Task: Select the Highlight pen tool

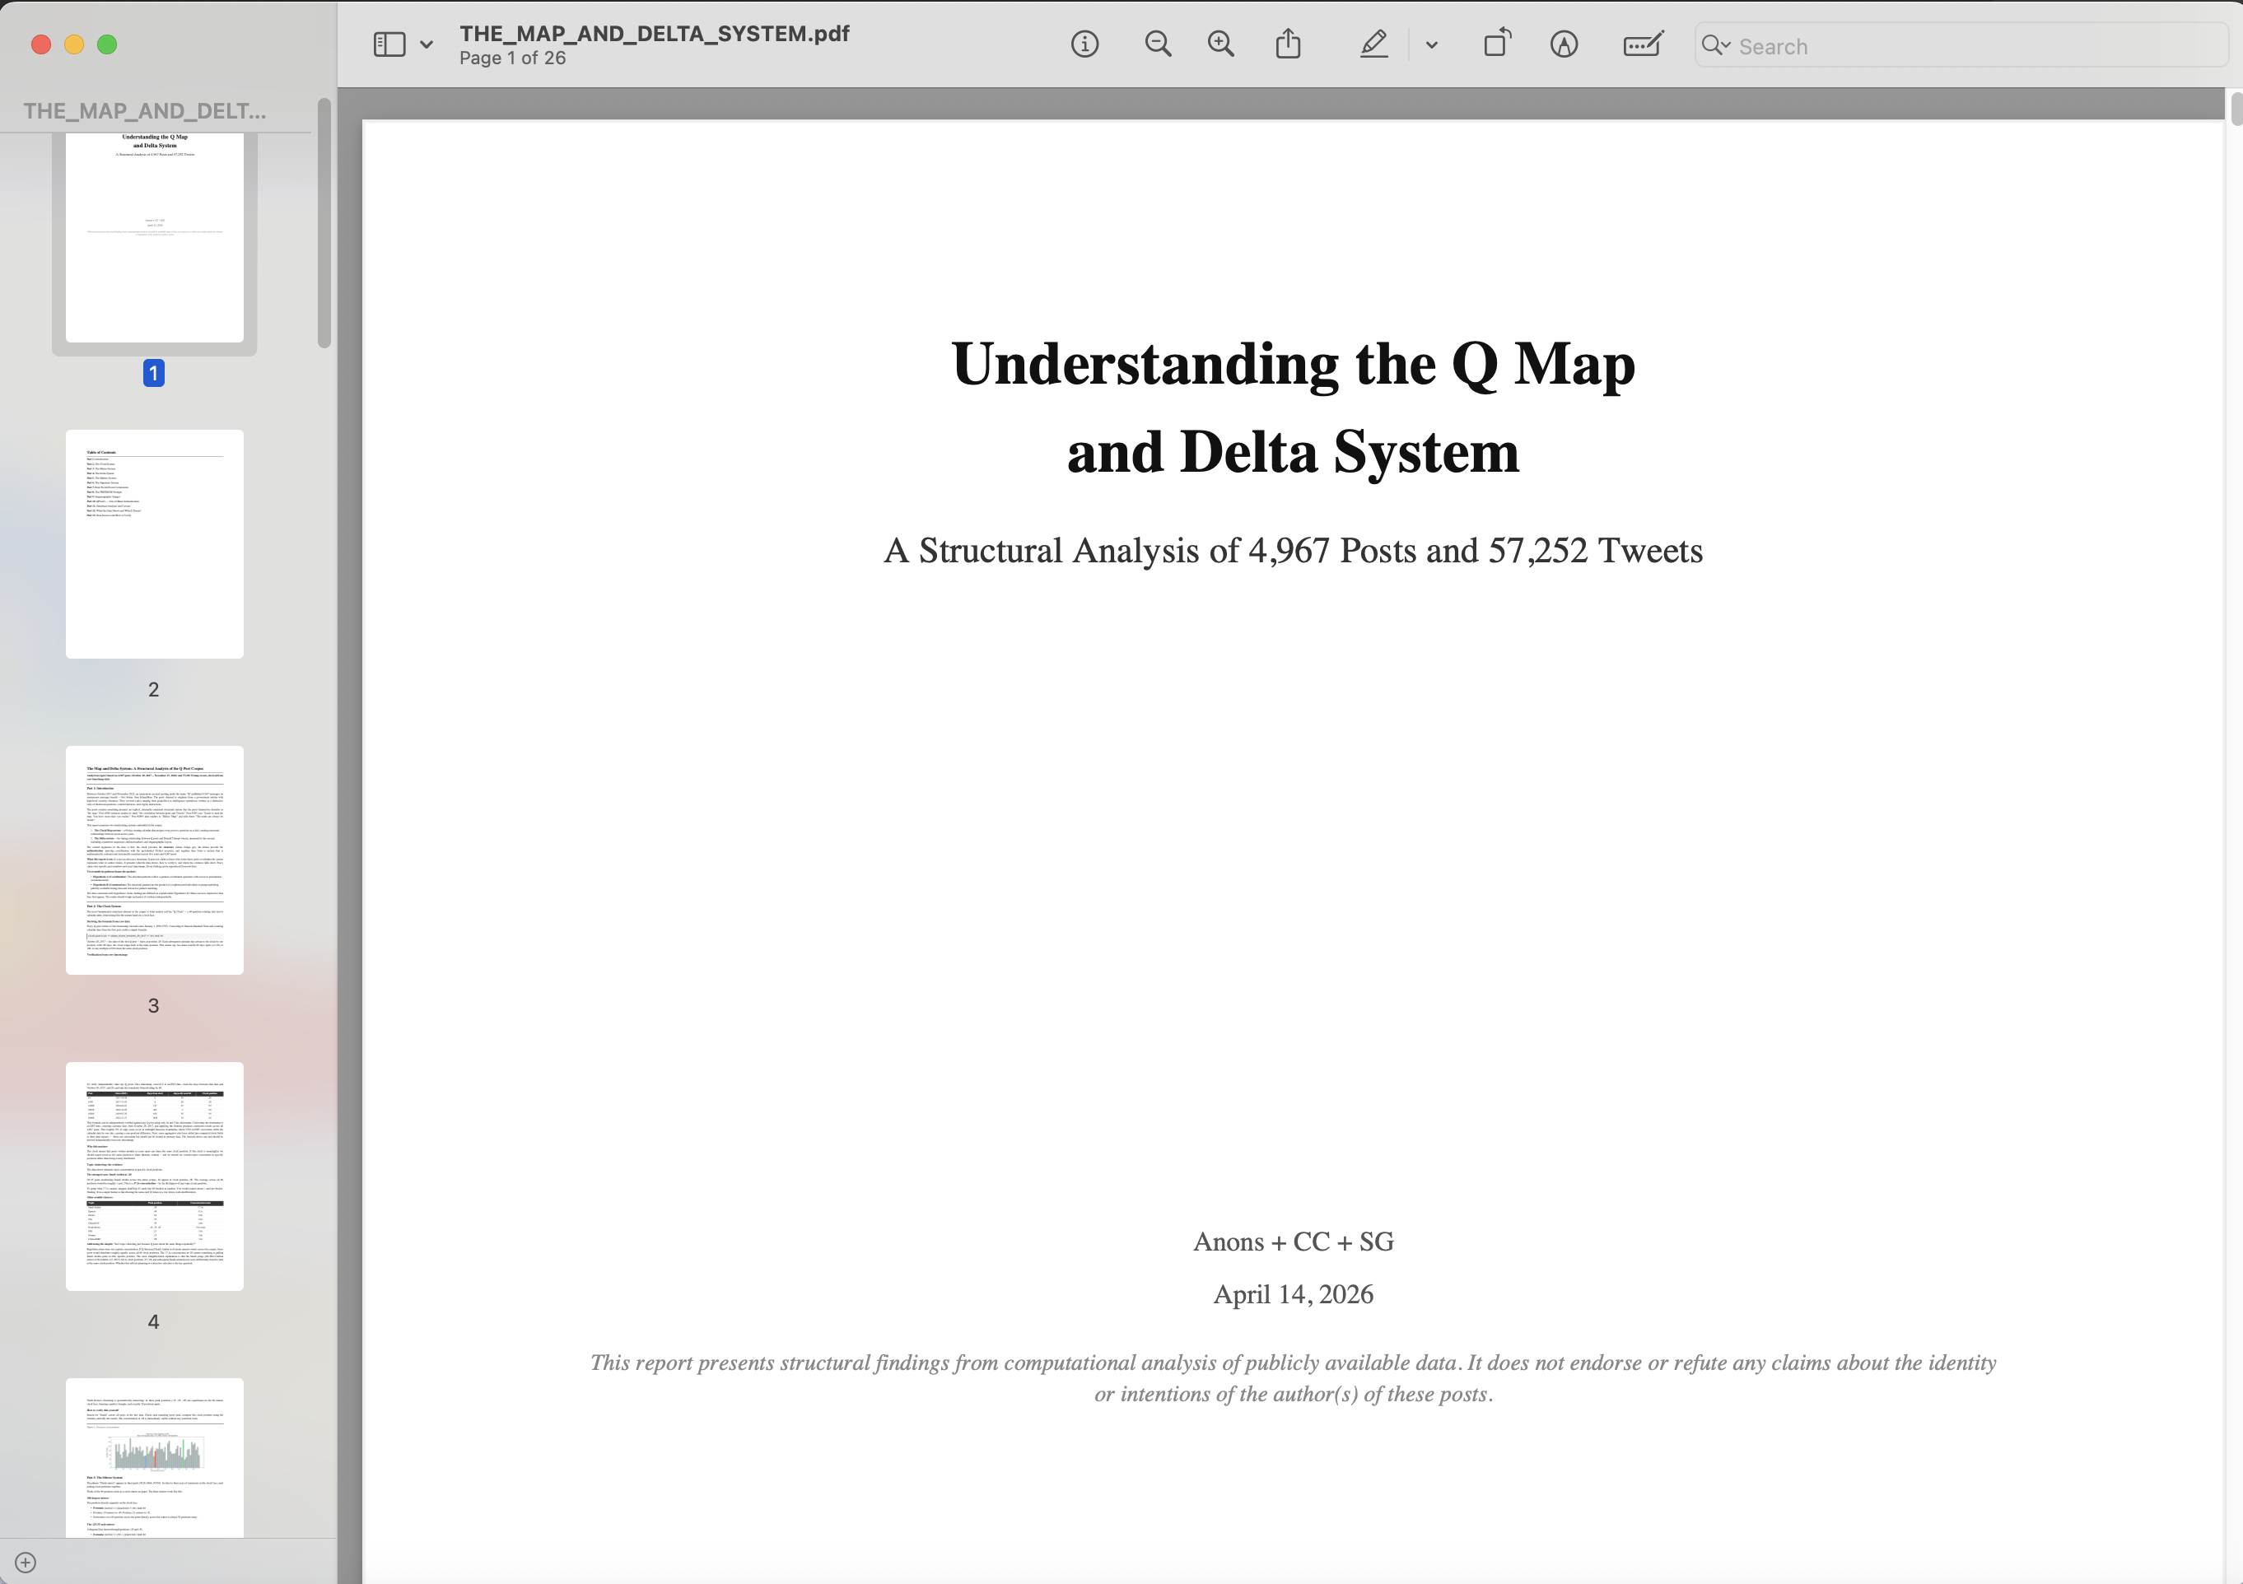Action: [x=1373, y=44]
